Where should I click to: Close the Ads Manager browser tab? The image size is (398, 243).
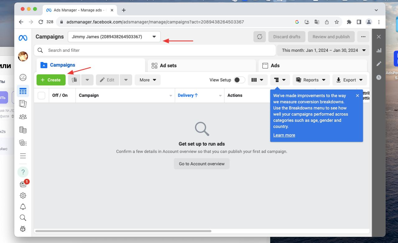(112, 10)
